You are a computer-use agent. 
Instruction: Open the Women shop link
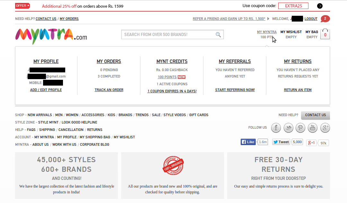coord(72,115)
